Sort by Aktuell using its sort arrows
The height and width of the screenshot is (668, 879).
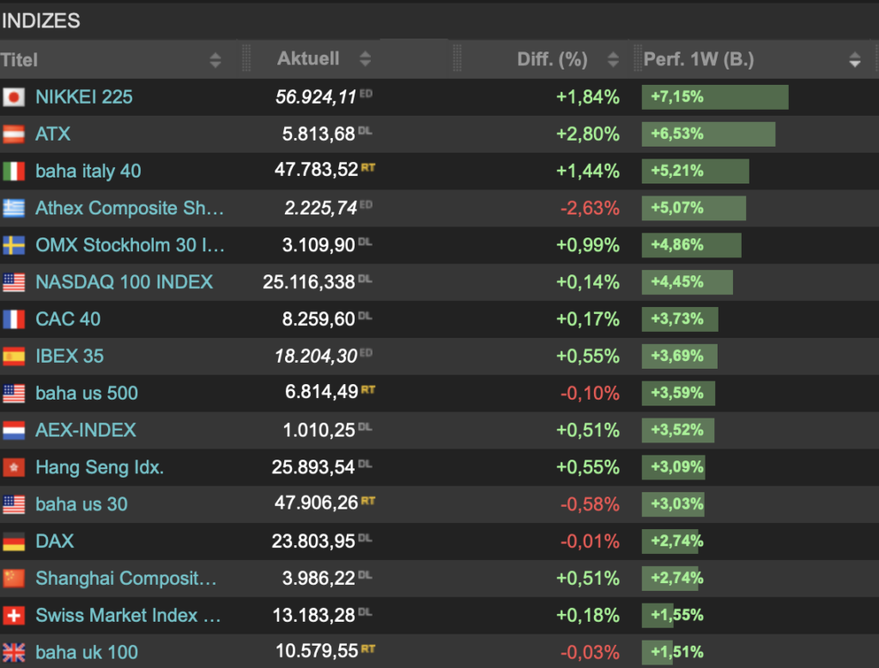click(365, 59)
